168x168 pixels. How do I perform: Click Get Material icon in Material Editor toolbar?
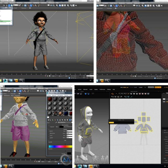coord(48,120)
